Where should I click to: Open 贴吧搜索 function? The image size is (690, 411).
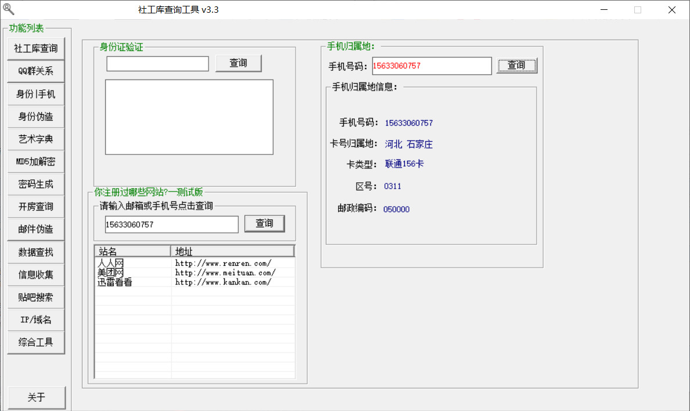35,297
